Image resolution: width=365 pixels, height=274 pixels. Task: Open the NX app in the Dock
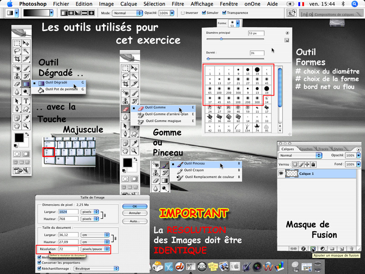[x=202, y=266]
